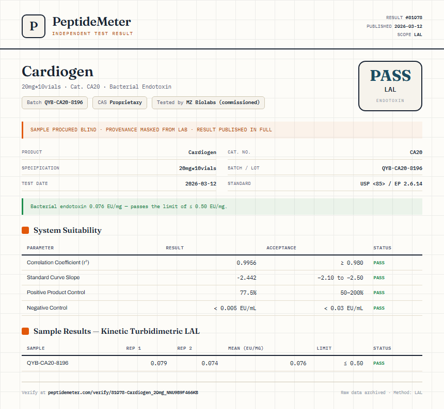The width and height of the screenshot is (444, 409).
Task: Click PASS status for Positive Product Control row
Action: pos(379,293)
